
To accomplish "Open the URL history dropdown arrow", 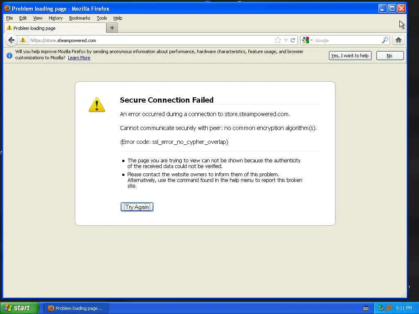I will coord(286,40).
